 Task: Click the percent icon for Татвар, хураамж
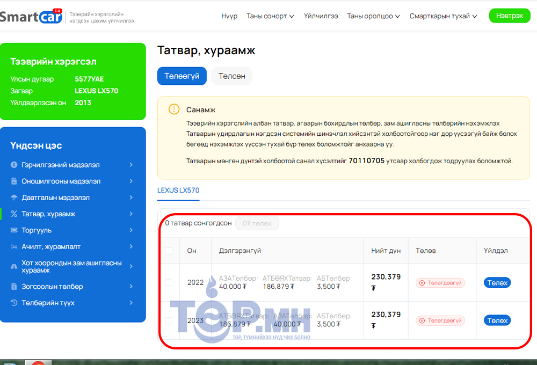point(14,214)
